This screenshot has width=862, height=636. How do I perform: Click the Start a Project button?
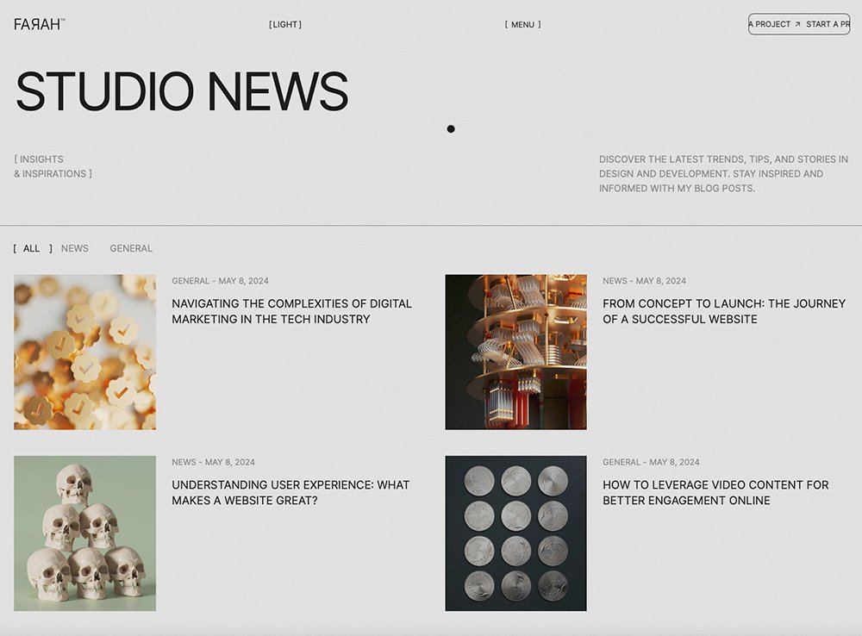point(798,24)
